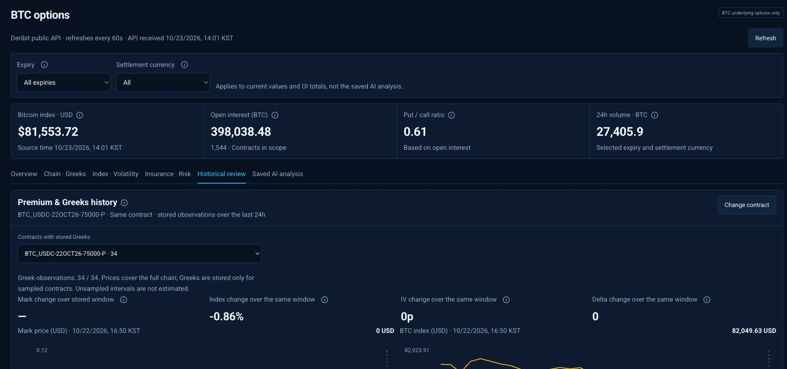Switch to the Saved AI analysis tab
Viewport: 787px width, 369px height.
277,174
